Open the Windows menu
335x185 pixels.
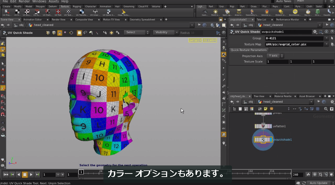(x=39, y=1)
